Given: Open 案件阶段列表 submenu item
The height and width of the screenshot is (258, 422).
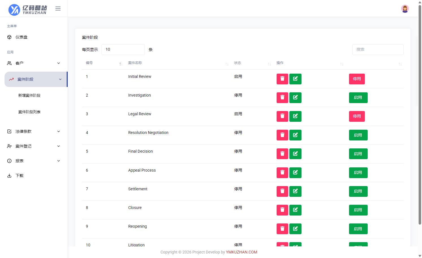Looking at the screenshot, I should [x=29, y=112].
